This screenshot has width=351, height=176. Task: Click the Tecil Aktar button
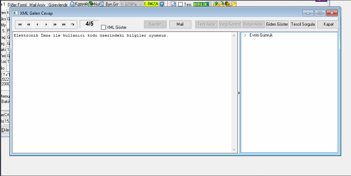pyautogui.click(x=206, y=24)
